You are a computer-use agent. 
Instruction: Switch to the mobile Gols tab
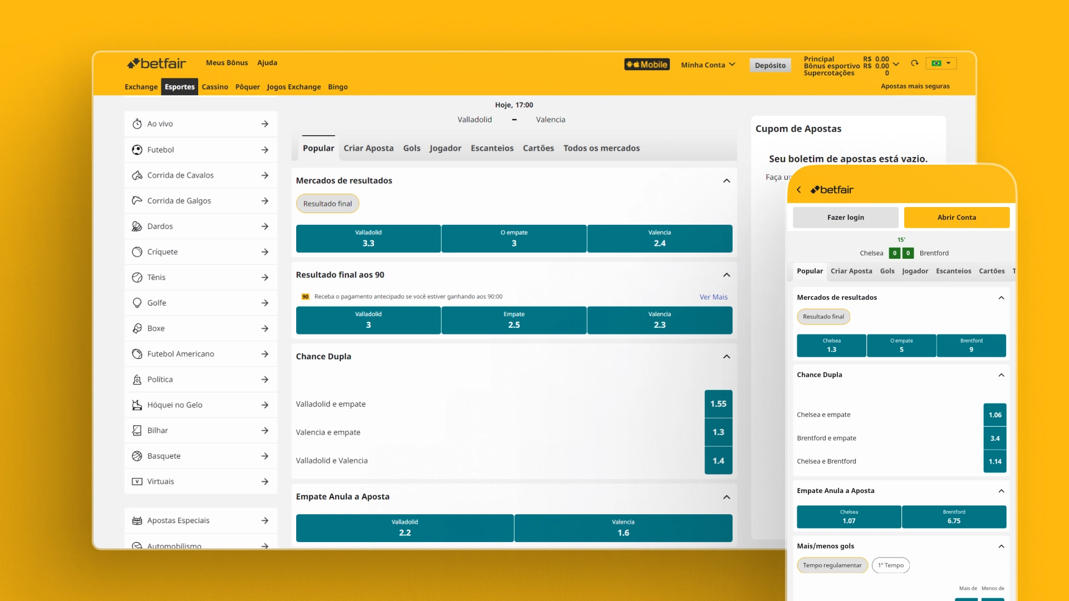coord(887,271)
